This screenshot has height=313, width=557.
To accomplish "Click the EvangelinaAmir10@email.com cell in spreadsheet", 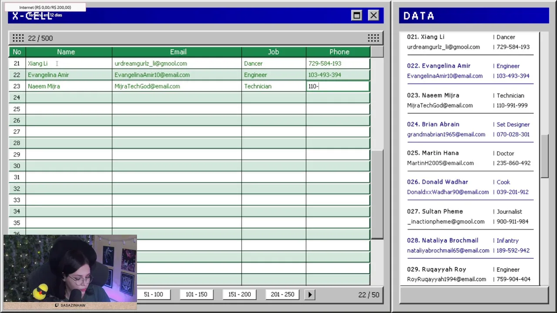I will coord(177,75).
